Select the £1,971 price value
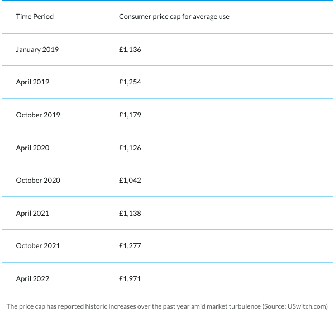 130,279
